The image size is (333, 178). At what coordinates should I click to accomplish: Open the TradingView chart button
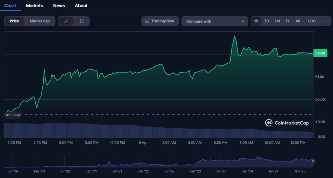[x=160, y=21]
